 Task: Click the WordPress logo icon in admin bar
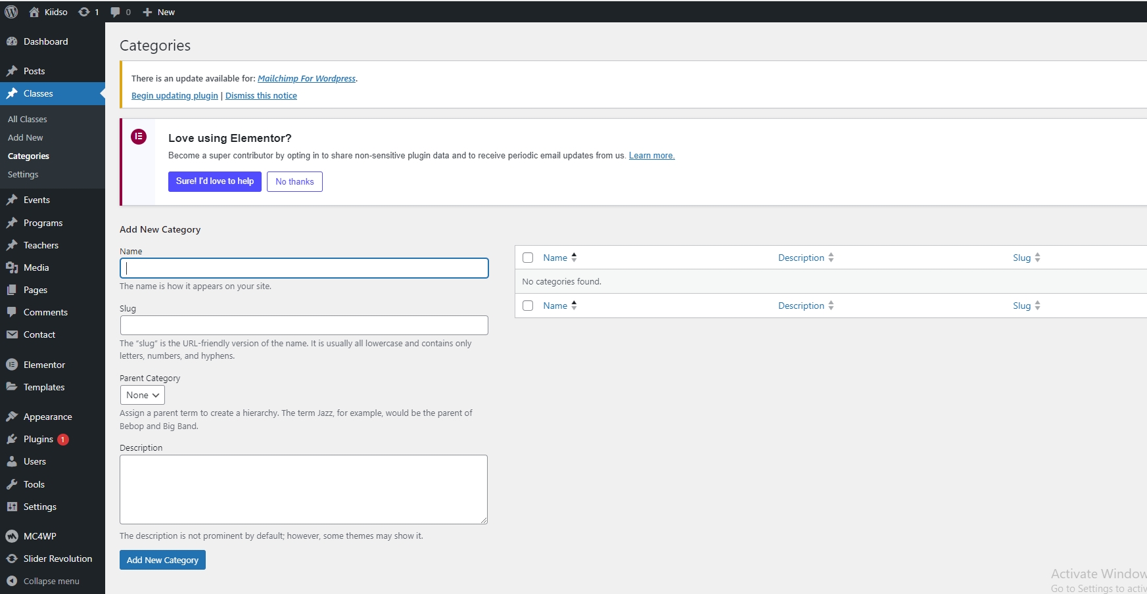[x=11, y=12]
